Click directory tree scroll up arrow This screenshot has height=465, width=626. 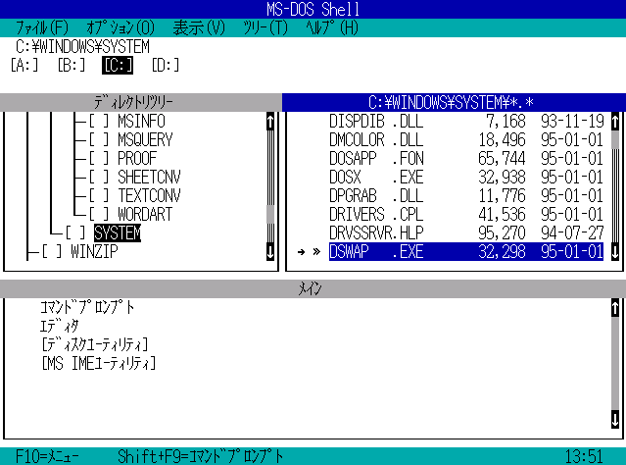point(270,121)
